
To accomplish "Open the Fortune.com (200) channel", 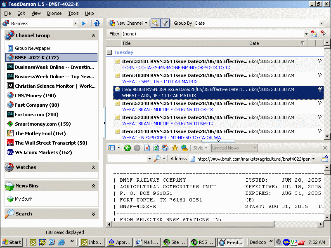I will pos(37,115).
